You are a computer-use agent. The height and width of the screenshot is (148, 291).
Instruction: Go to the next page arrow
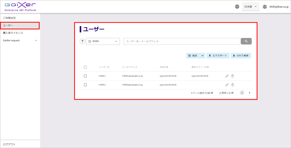[250, 93]
